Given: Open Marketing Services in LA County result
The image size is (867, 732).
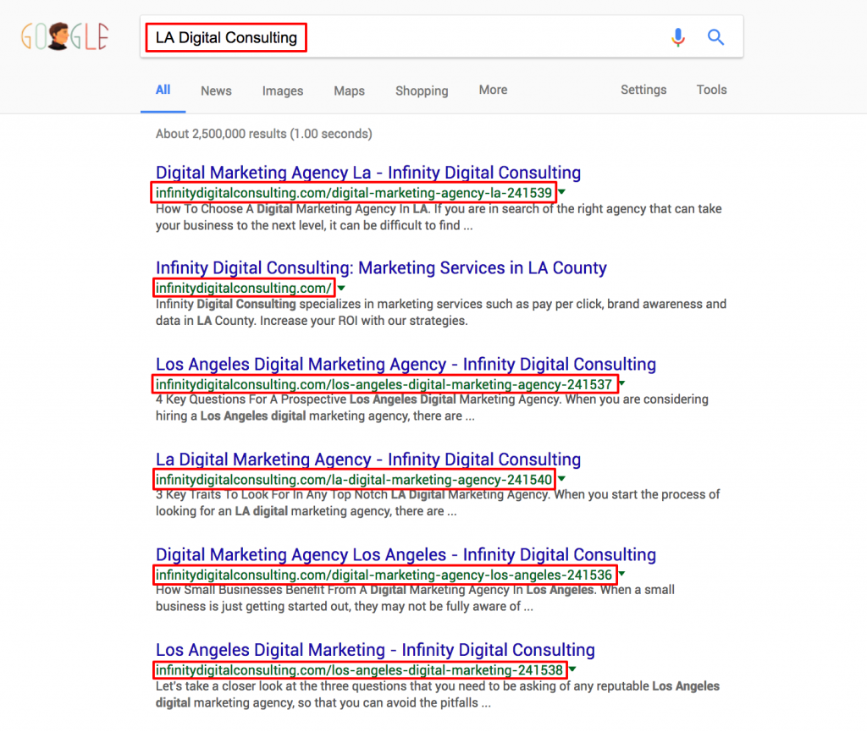Looking at the screenshot, I should click(x=381, y=268).
